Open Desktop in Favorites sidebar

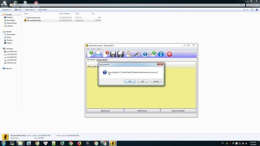tap(10, 17)
